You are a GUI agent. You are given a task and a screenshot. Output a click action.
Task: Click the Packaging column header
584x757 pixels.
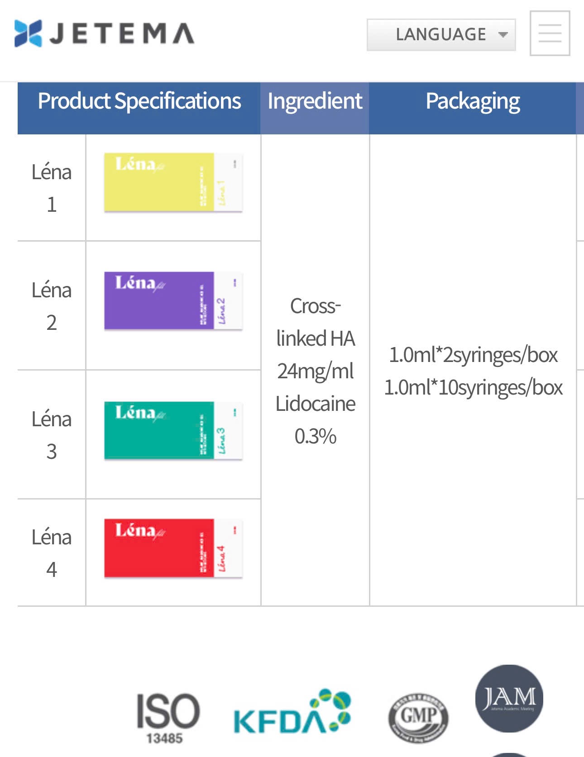click(x=473, y=101)
